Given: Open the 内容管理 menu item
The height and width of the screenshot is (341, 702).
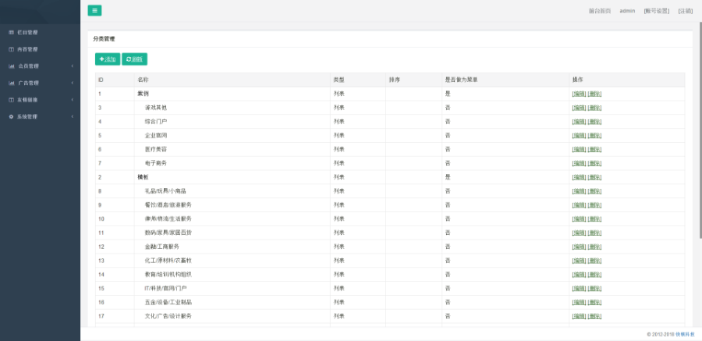Looking at the screenshot, I should (x=27, y=49).
